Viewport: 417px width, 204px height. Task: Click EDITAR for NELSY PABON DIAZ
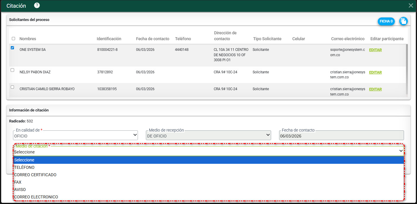coord(375,72)
